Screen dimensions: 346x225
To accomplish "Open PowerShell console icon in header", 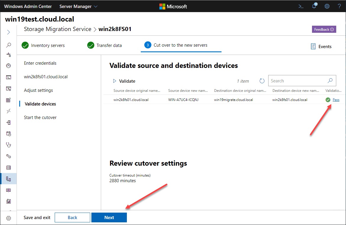I will (301, 6).
